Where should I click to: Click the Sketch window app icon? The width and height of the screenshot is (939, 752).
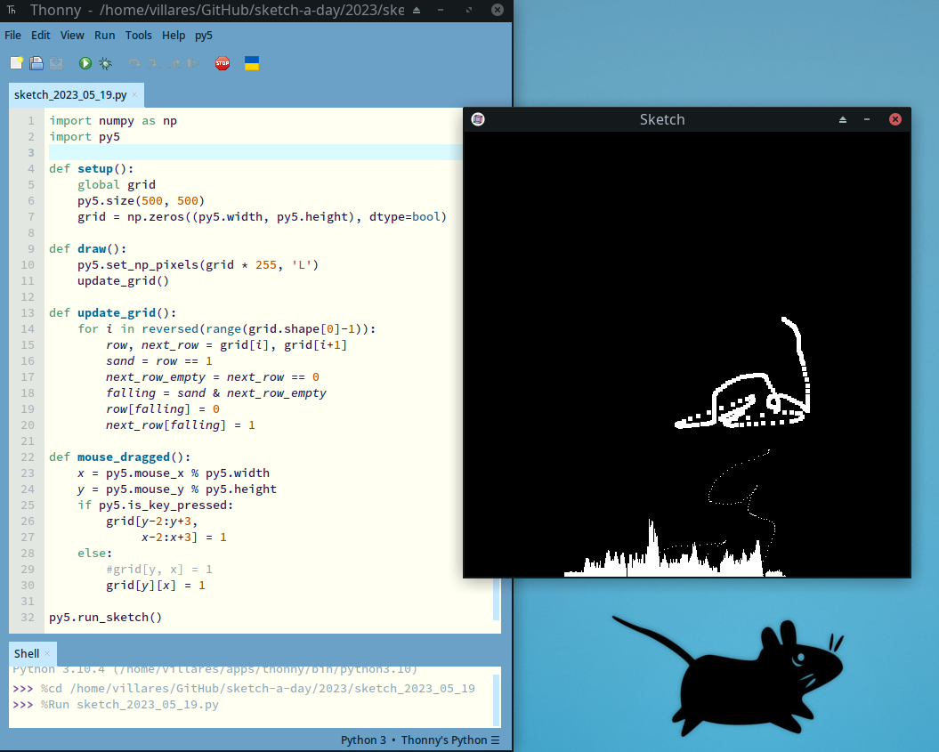478,119
